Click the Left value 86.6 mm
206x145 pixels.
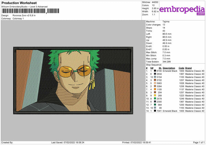pyautogui.click(x=167, y=34)
